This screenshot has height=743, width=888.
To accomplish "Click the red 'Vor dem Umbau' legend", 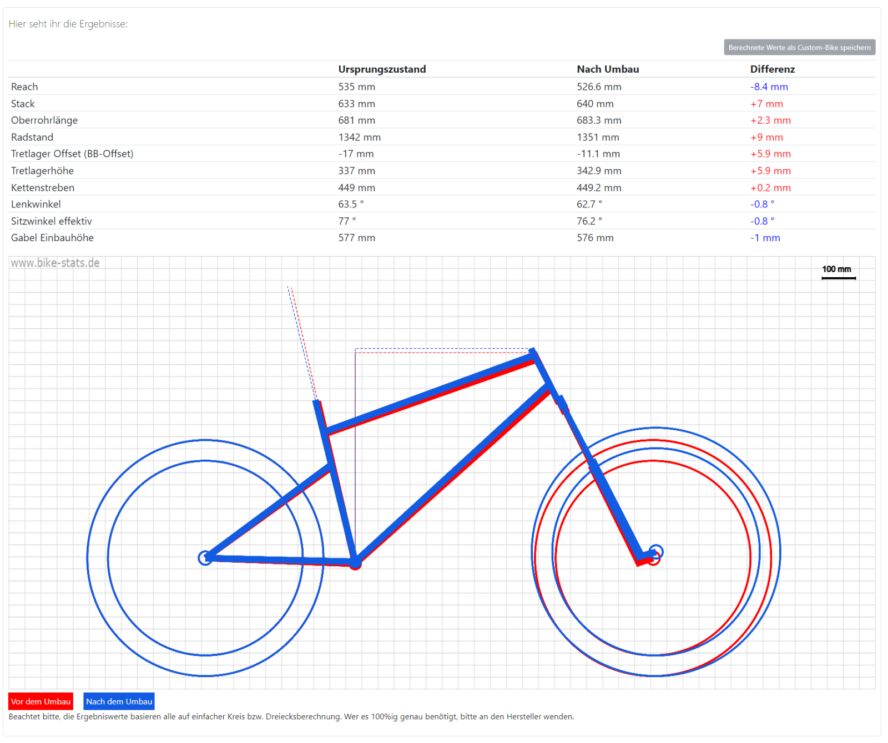I will 41,701.
